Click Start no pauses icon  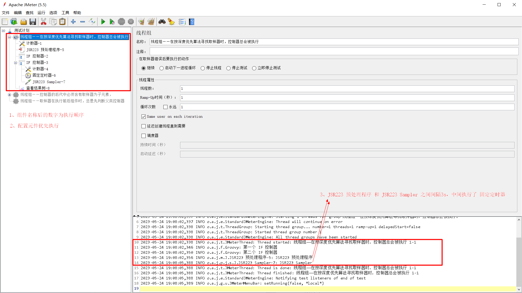coord(112,22)
